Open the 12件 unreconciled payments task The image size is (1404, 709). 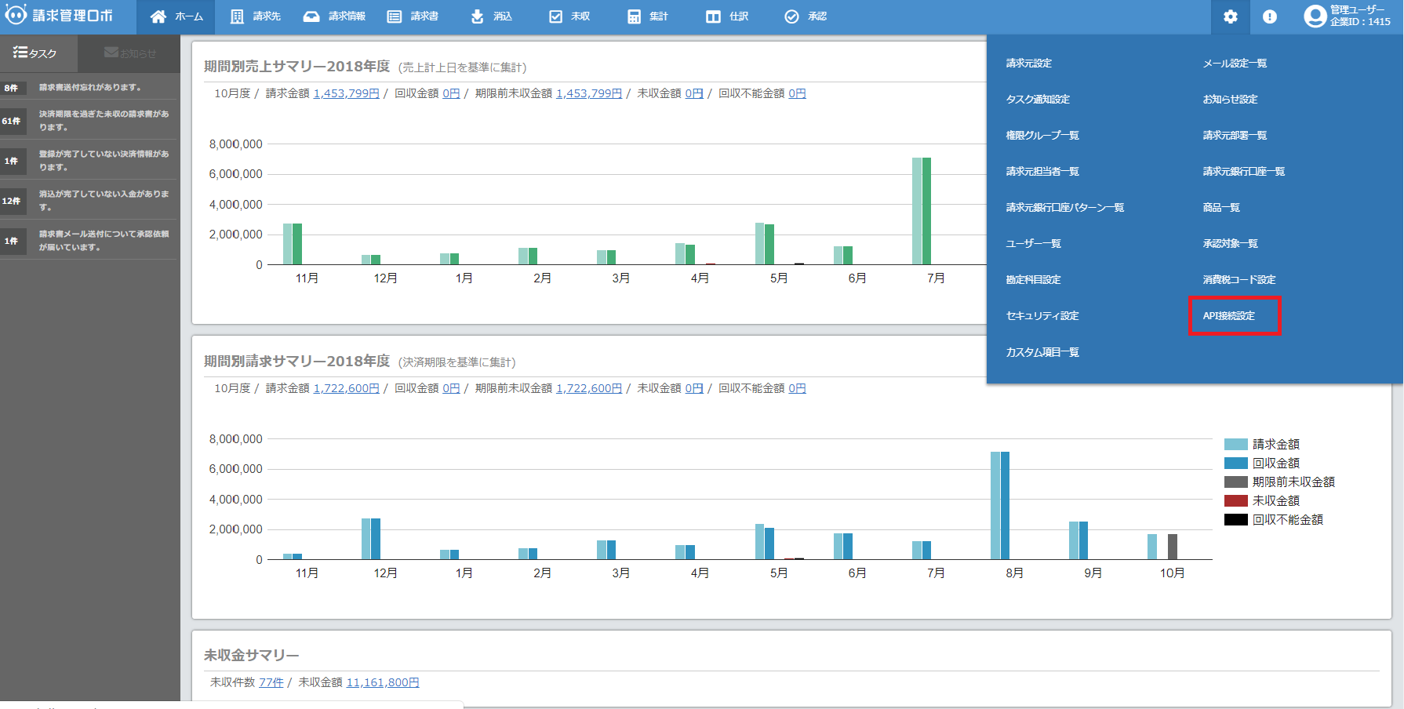click(90, 201)
